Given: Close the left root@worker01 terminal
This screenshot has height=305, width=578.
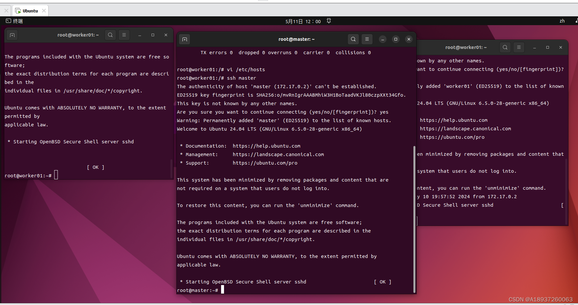Looking at the screenshot, I should tap(166, 35).
